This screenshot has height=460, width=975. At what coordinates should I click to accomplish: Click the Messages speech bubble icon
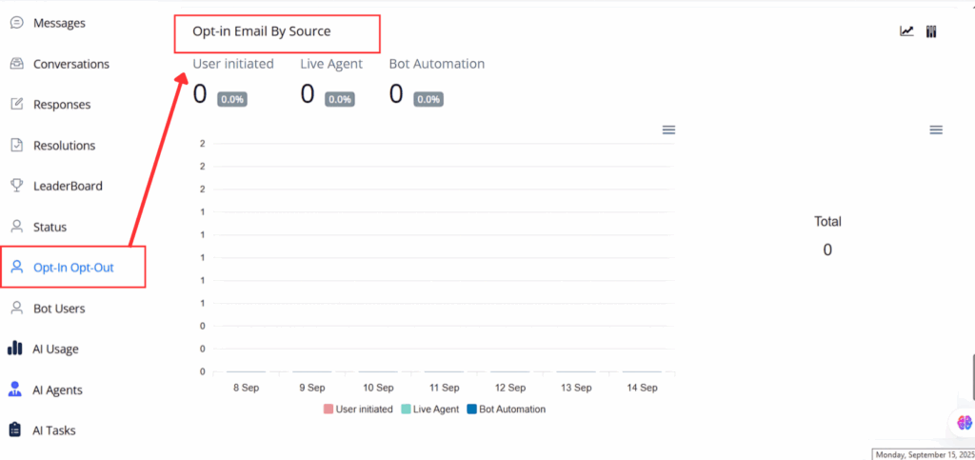(16, 23)
